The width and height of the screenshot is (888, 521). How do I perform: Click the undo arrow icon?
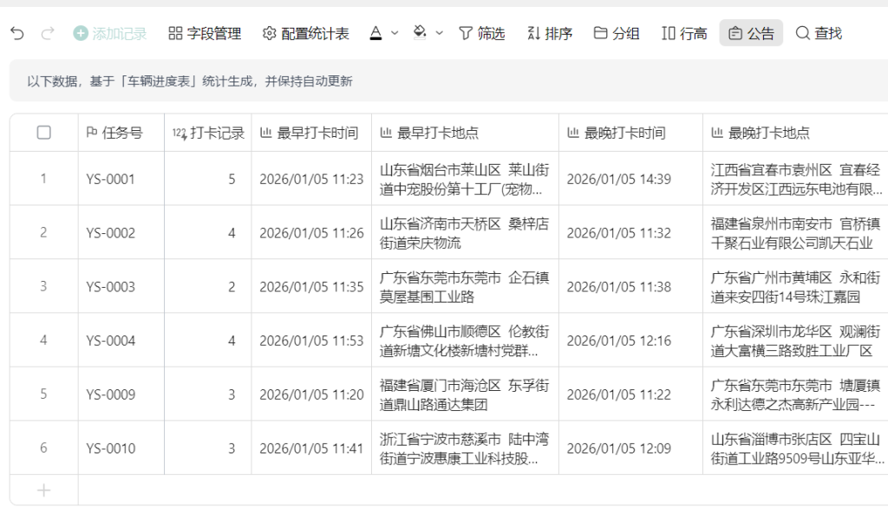(x=17, y=34)
